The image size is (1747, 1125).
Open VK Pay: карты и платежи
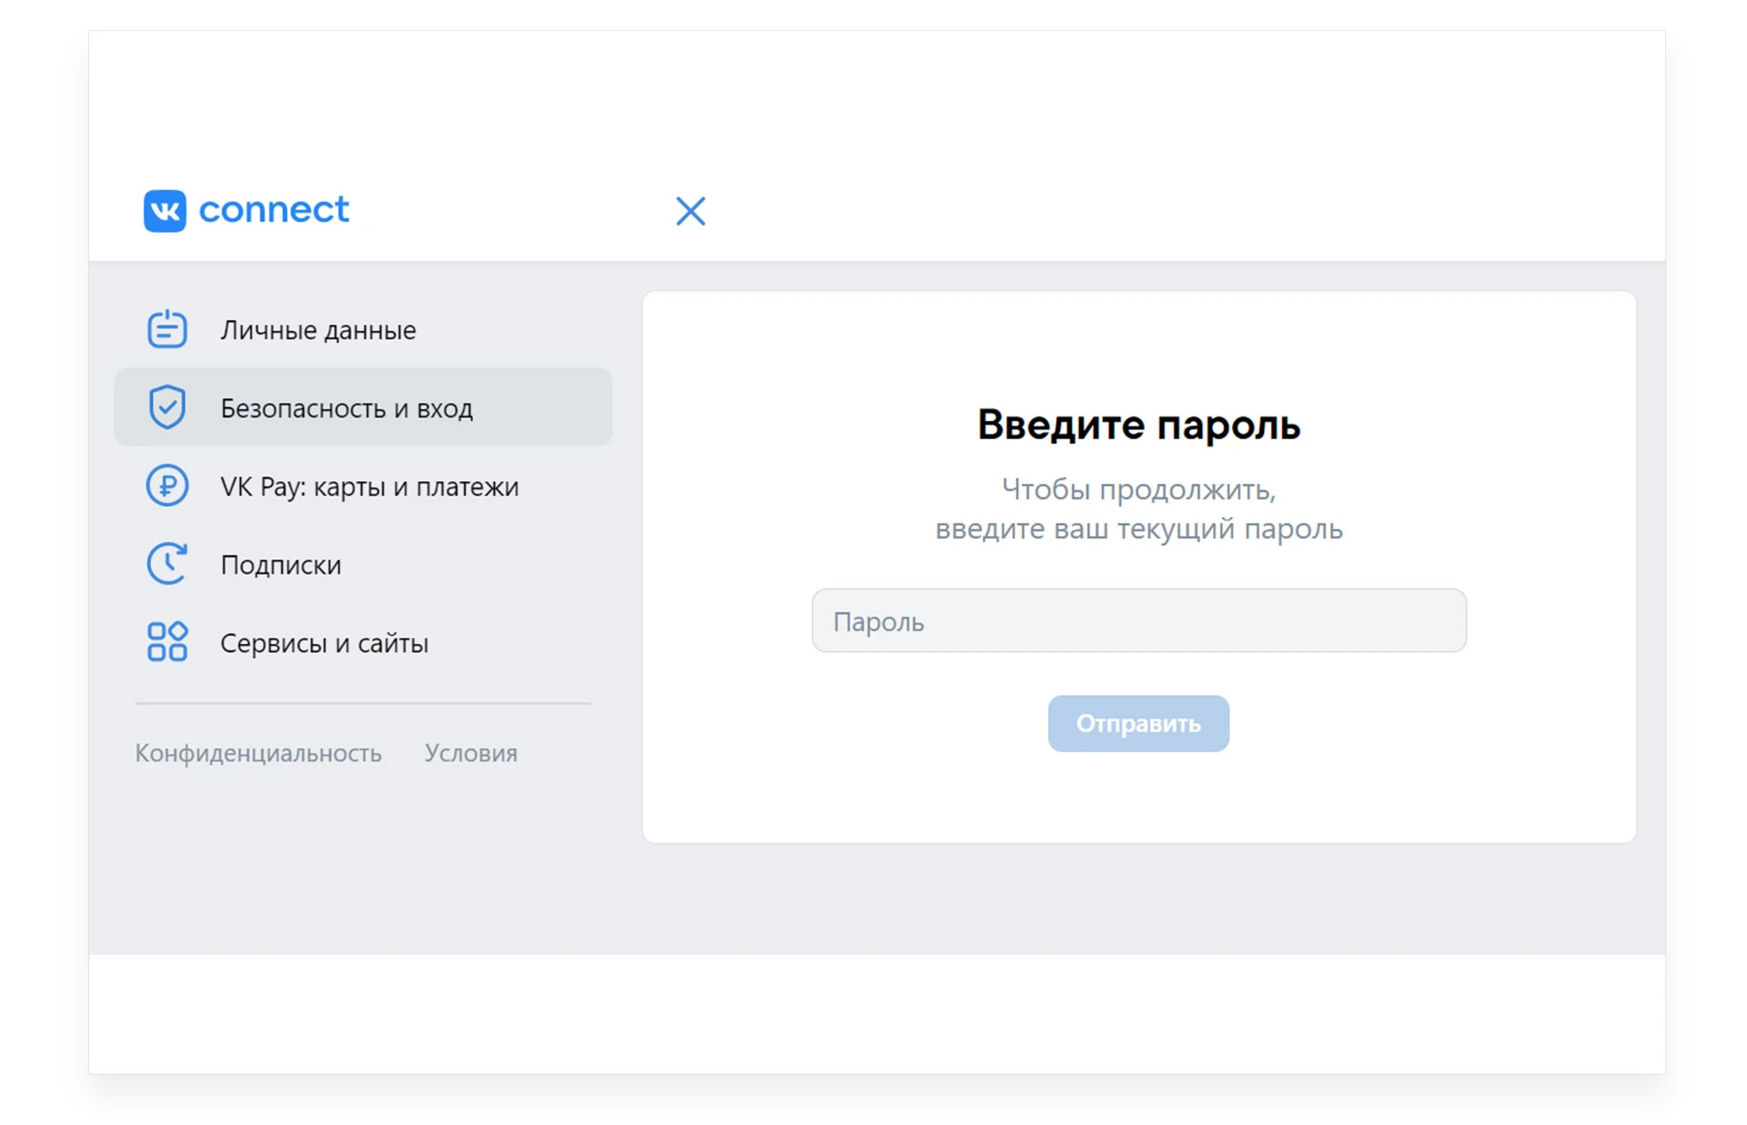click(363, 486)
